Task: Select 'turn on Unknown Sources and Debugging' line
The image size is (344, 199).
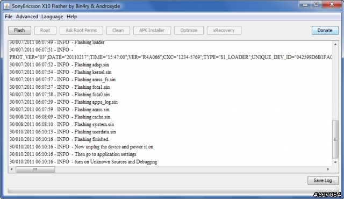Action: 83,162
